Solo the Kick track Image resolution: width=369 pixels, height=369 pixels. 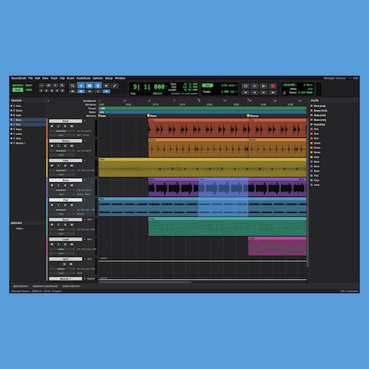click(65, 126)
